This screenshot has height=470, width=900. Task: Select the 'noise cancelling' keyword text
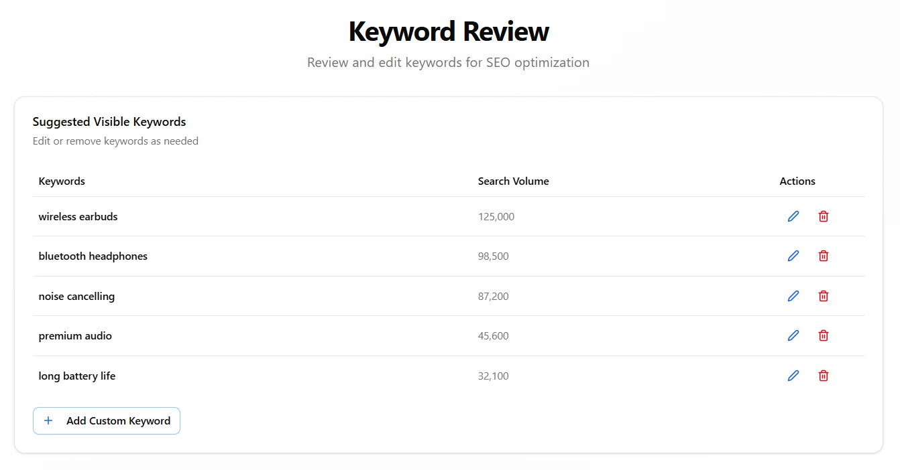click(76, 296)
